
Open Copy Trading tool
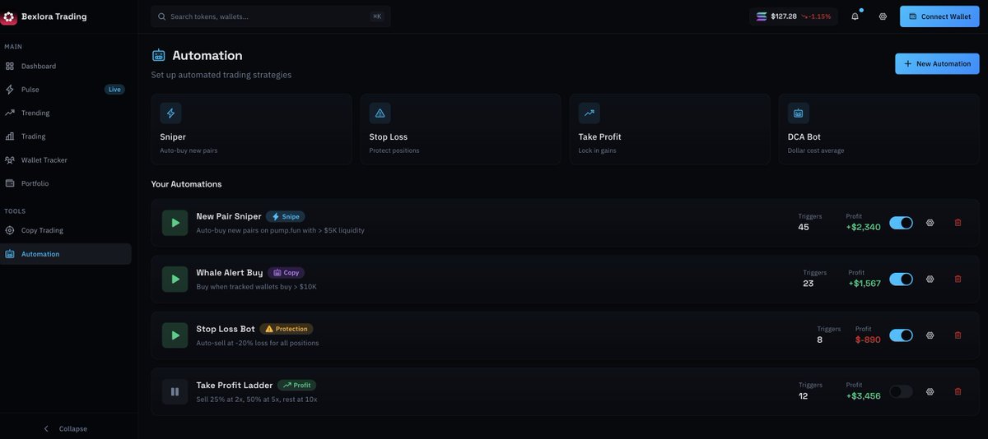(66, 230)
